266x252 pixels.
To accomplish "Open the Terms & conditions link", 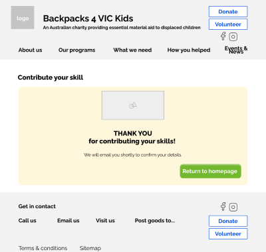I will click(x=43, y=248).
